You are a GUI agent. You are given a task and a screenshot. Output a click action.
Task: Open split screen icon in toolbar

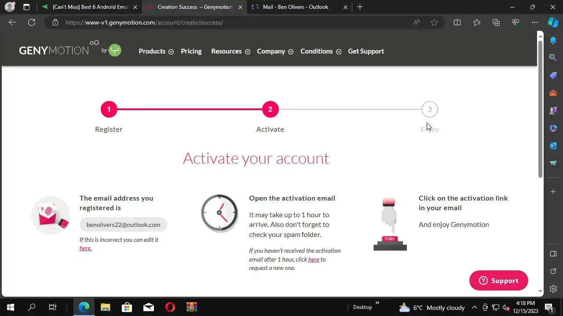pyautogui.click(x=457, y=22)
